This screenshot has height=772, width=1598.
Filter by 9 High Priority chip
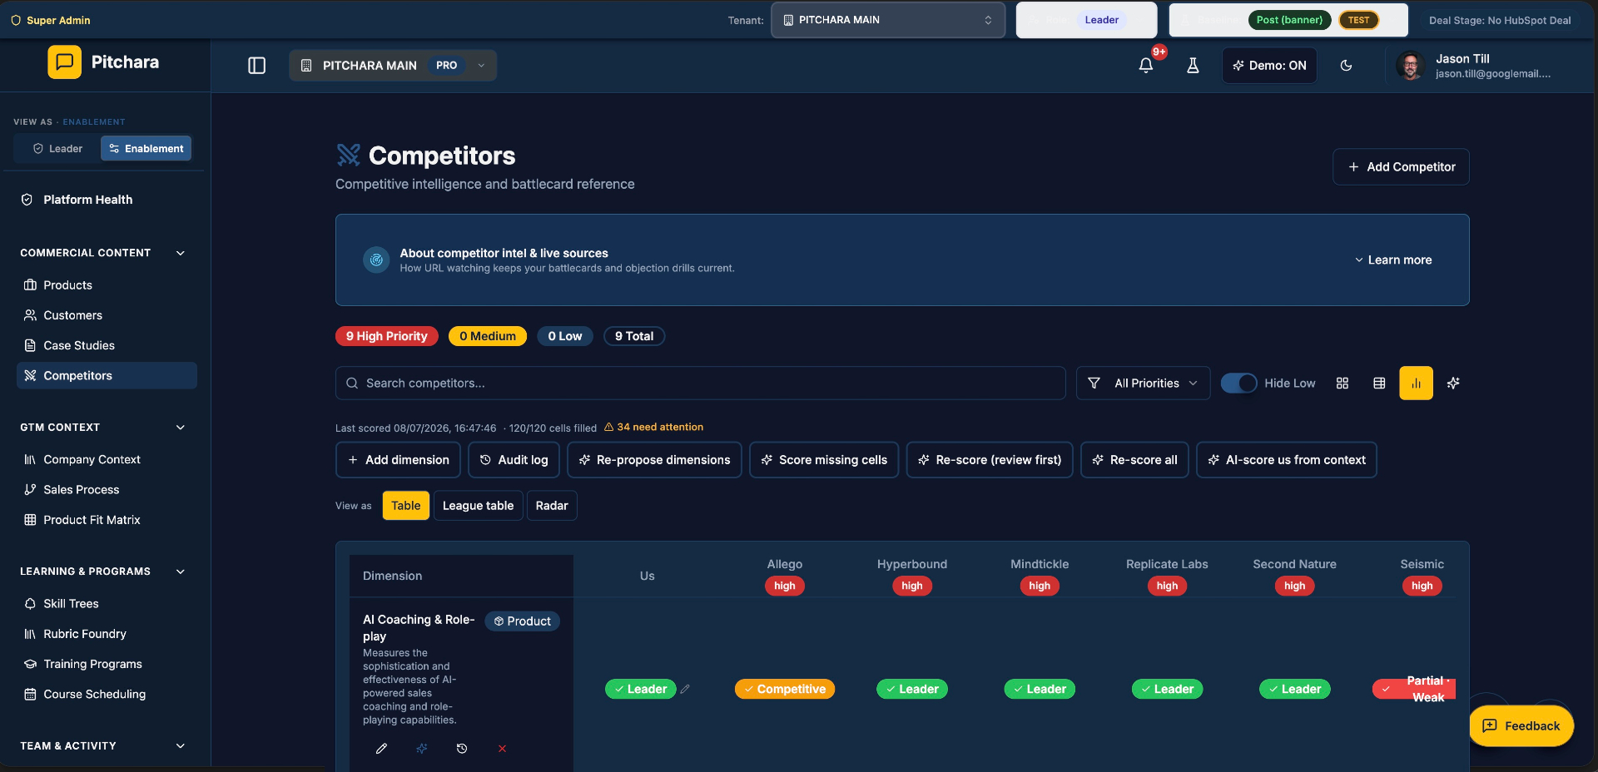[387, 336]
